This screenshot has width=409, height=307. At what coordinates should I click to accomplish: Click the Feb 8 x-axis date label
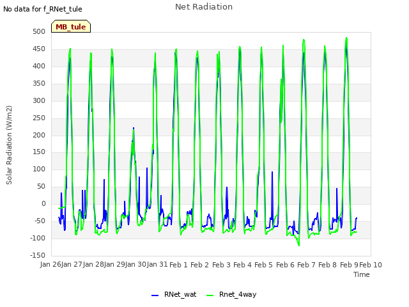pyautogui.click(x=328, y=265)
